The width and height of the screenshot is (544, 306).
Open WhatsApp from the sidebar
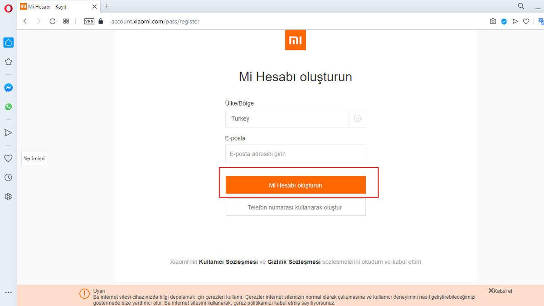[x=8, y=107]
